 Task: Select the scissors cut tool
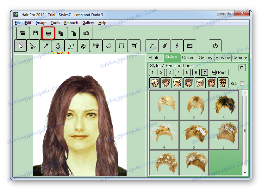[33, 46]
